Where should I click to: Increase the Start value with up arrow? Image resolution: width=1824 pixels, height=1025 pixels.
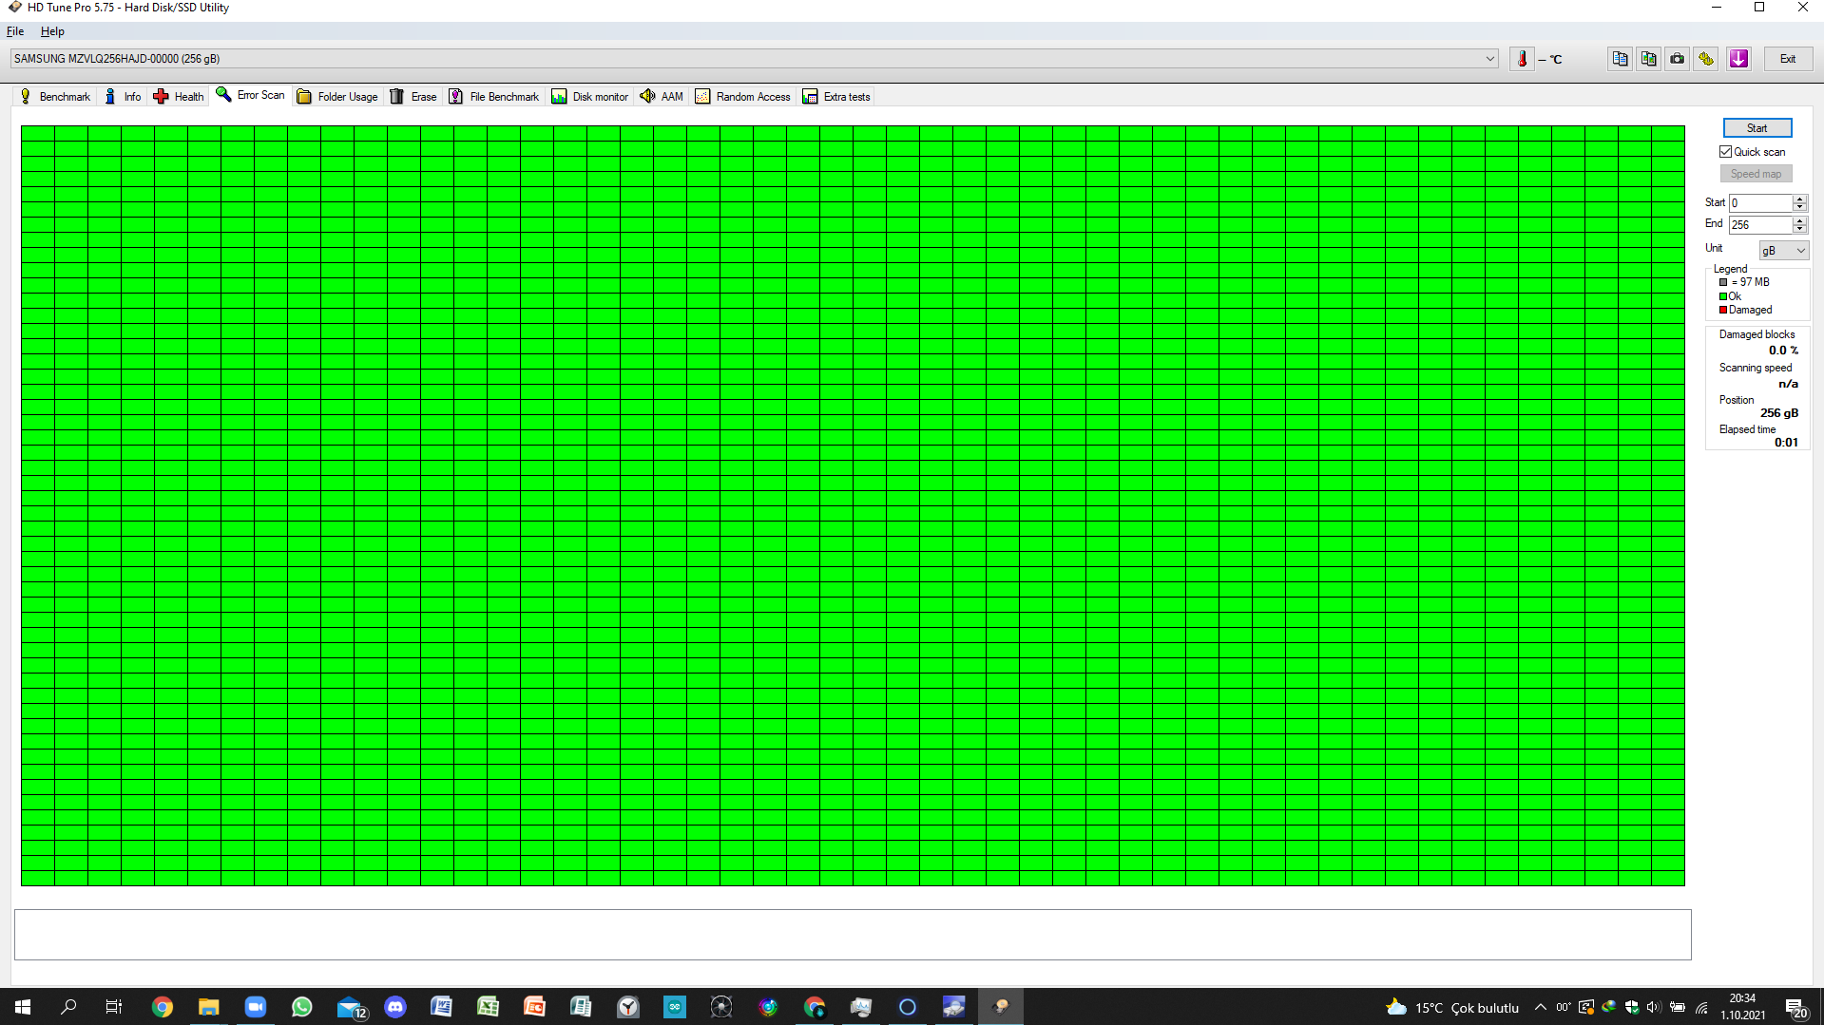(1799, 199)
